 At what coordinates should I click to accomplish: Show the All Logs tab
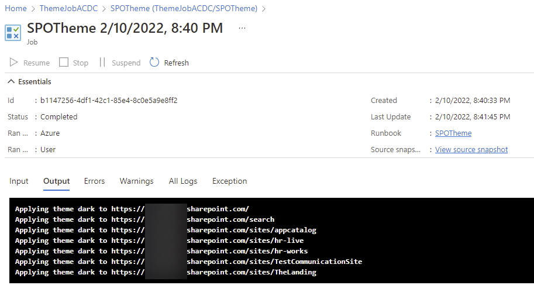click(183, 181)
